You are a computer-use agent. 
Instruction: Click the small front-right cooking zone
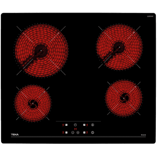coord(124,98)
